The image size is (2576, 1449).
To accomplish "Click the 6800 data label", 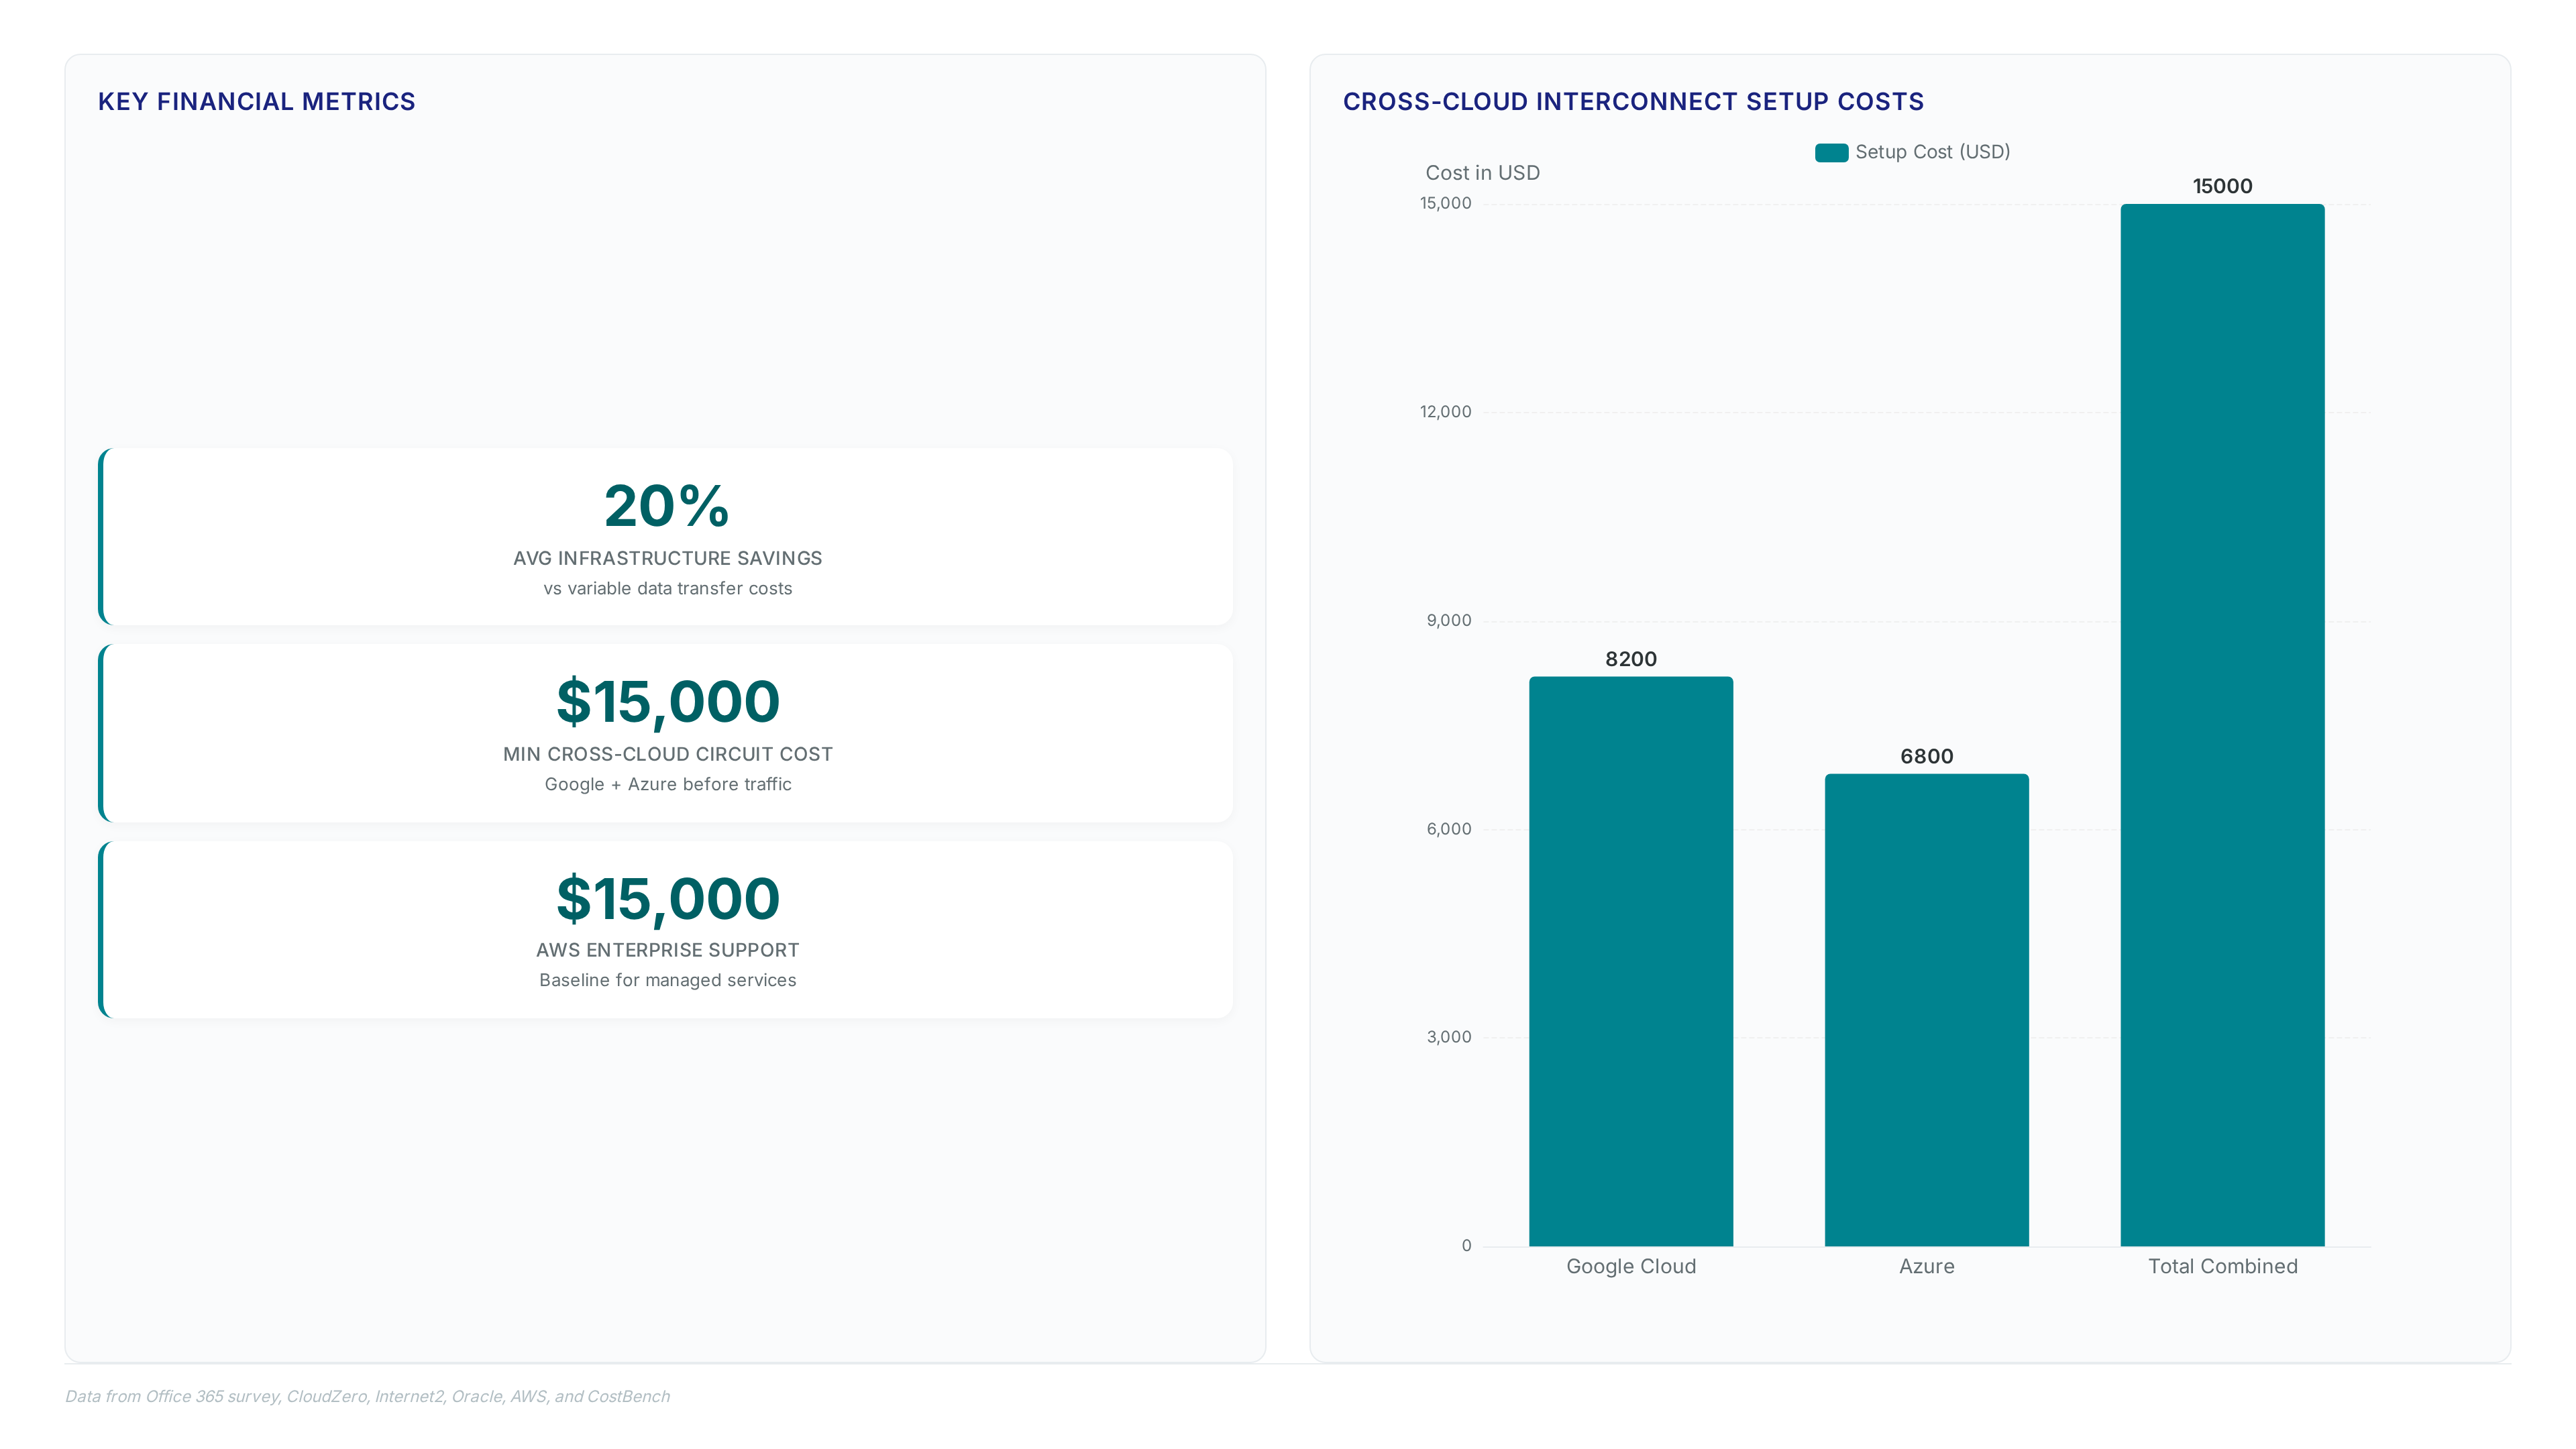I will pyautogui.click(x=1927, y=756).
